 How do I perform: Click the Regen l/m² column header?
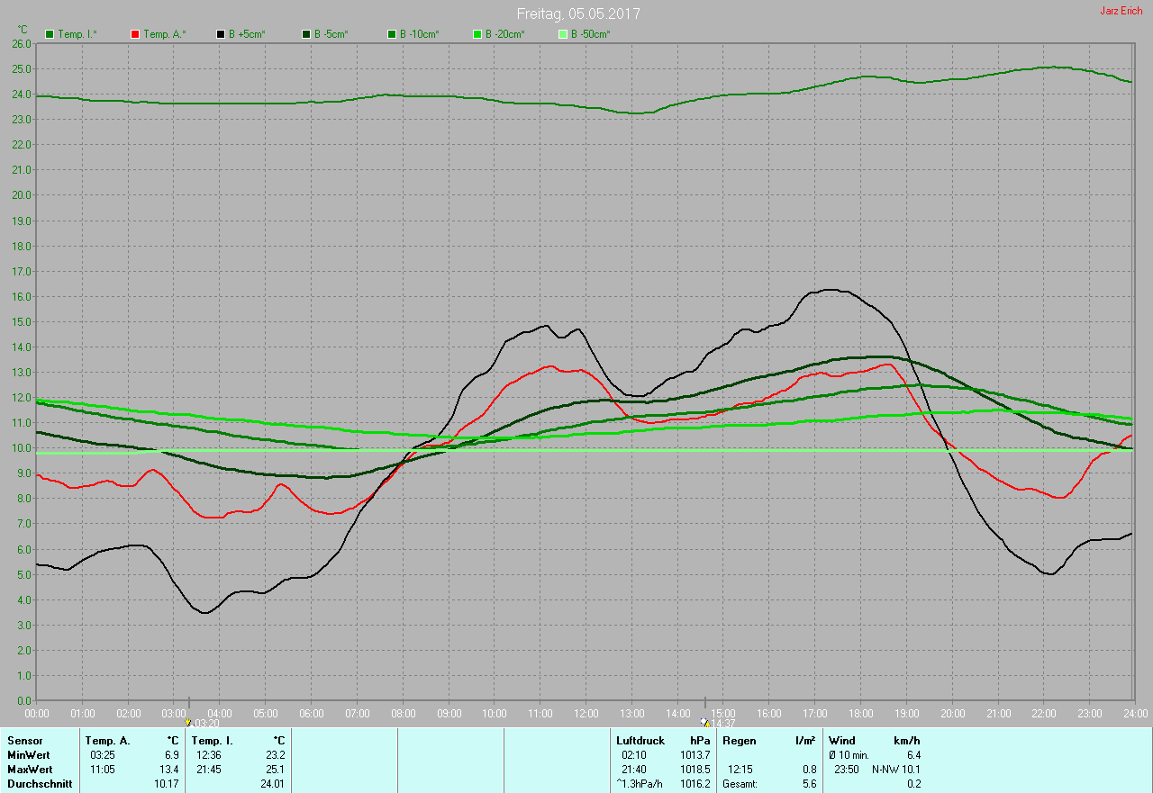[x=768, y=740]
